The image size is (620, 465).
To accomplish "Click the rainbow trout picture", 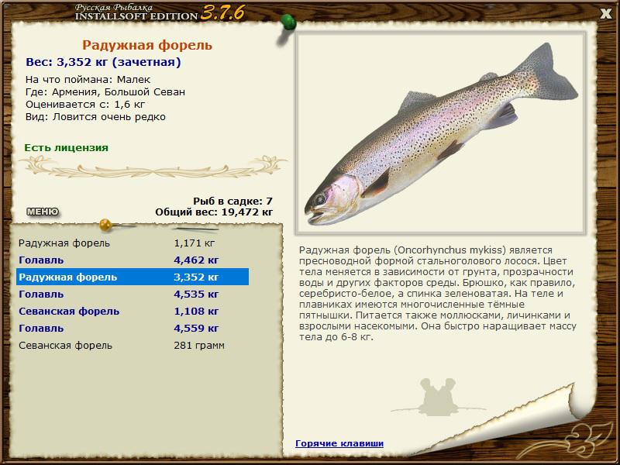I will pyautogui.click(x=440, y=133).
